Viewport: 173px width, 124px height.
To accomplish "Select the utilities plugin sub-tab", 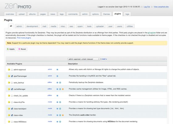I will point(130,26).
